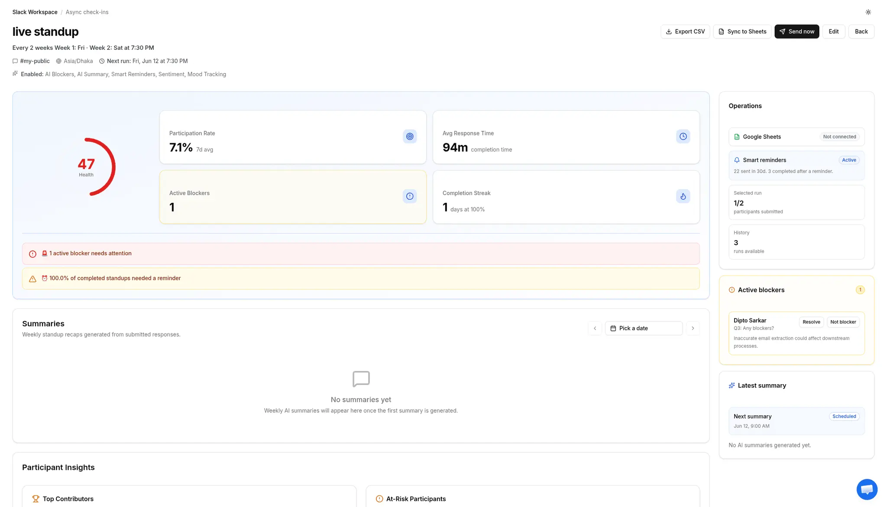Click the Active Blockers alert icon
The height and width of the screenshot is (507, 887).
[410, 196]
